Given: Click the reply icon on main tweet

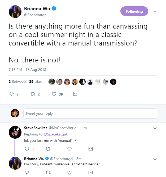Looking at the screenshot, I should point(12,94).
